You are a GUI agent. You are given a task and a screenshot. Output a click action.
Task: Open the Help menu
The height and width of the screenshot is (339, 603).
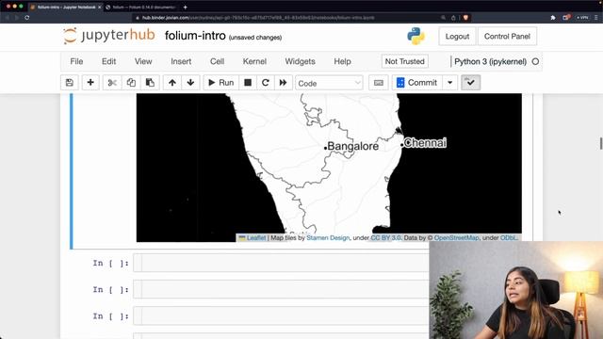(342, 61)
